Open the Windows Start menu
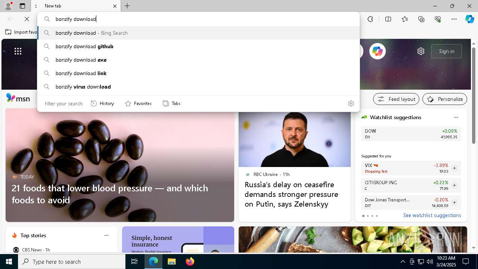 (x=9, y=262)
